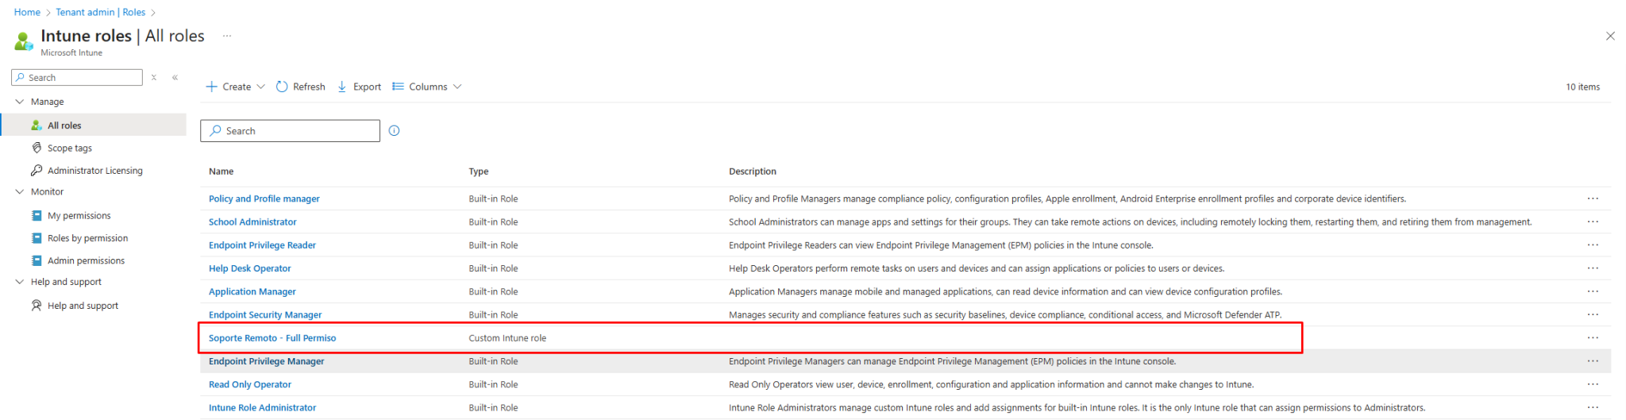Open Help and support sidebar item
The image size is (1626, 420).
tap(83, 306)
